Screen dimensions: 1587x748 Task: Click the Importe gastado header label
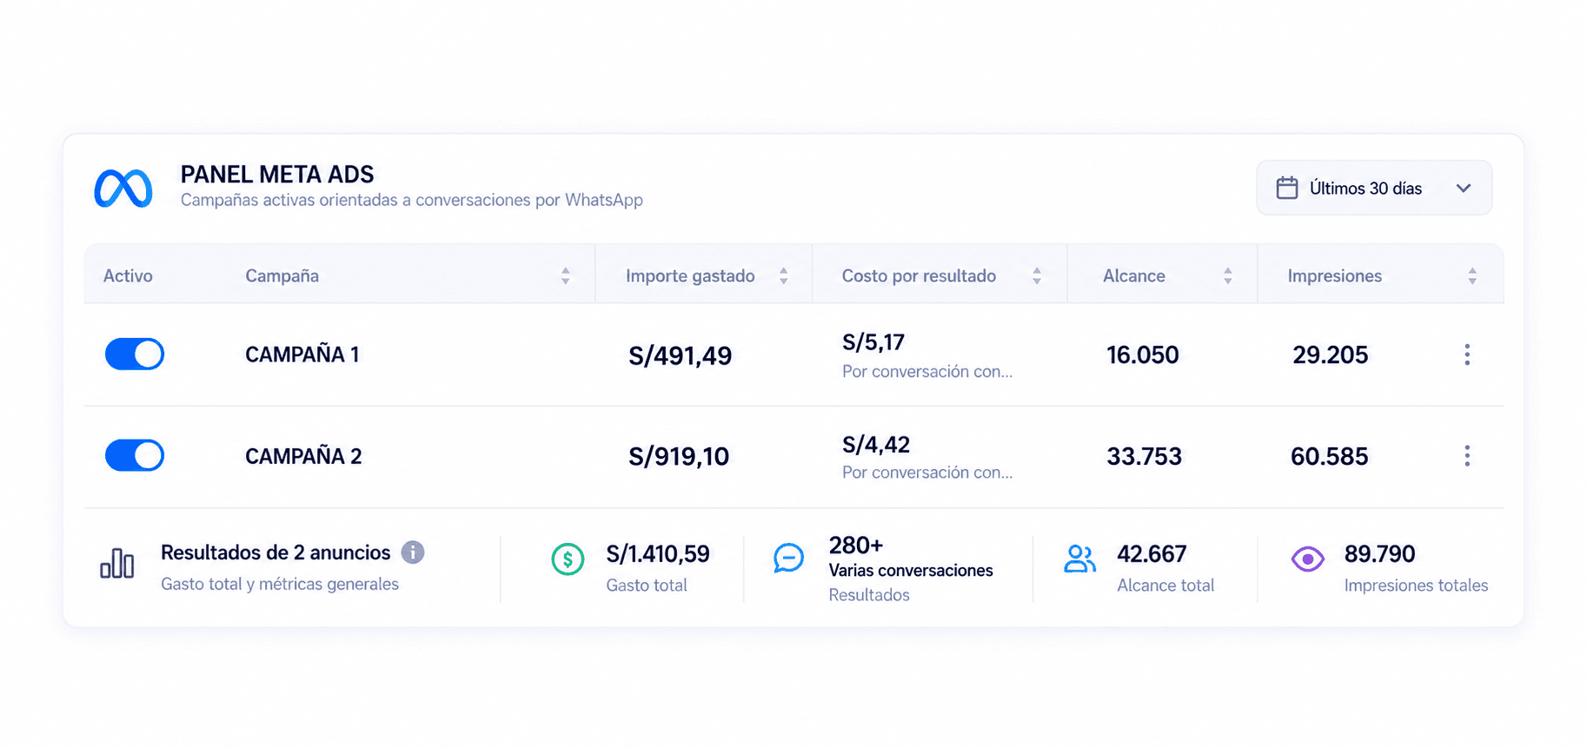690,276
